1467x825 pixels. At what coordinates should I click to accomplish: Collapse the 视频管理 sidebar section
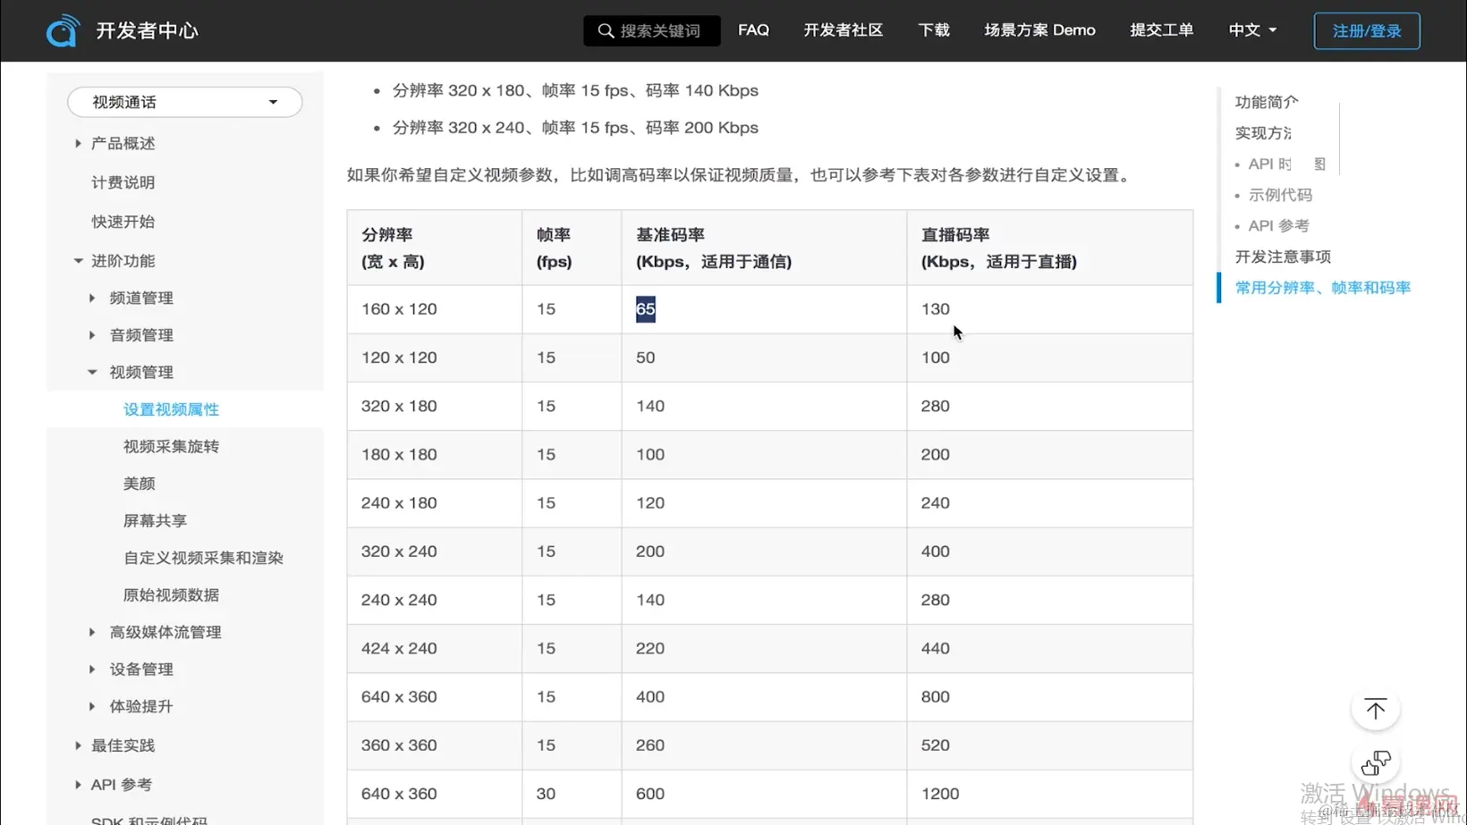tap(92, 372)
